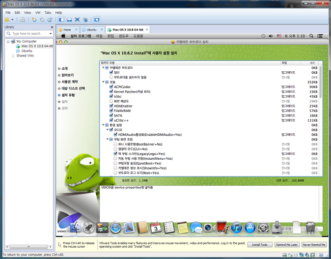The width and height of the screenshot is (331, 259).
Task: Send Ctrl+Alt+Del toolbar icon
Action: coord(22,20)
